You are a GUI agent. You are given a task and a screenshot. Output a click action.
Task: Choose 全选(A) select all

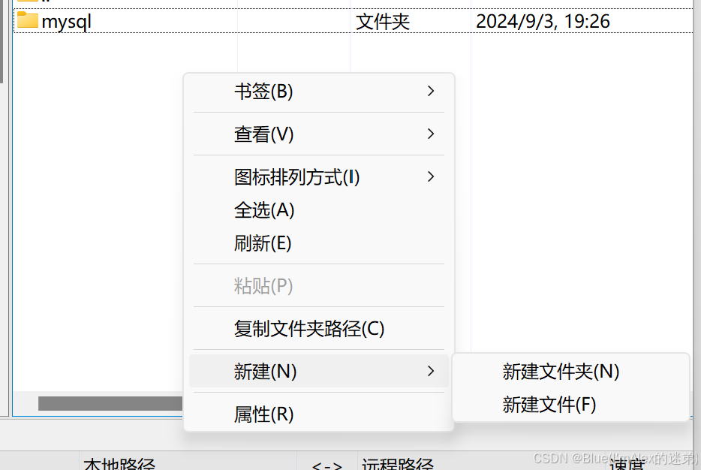point(319,210)
